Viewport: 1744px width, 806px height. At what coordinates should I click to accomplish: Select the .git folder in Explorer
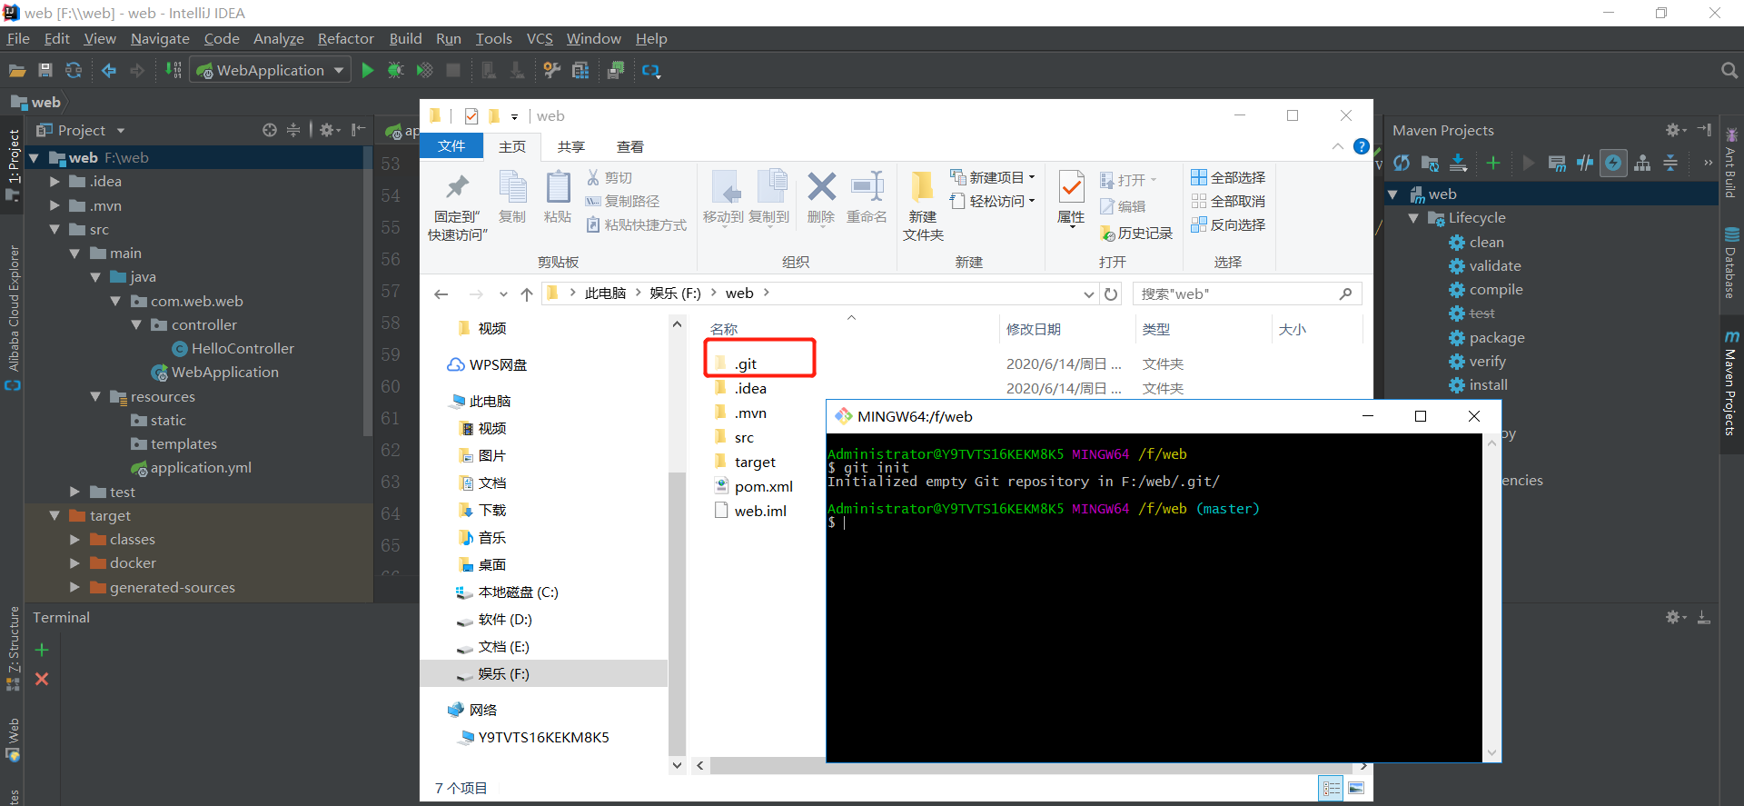pyautogui.click(x=746, y=363)
